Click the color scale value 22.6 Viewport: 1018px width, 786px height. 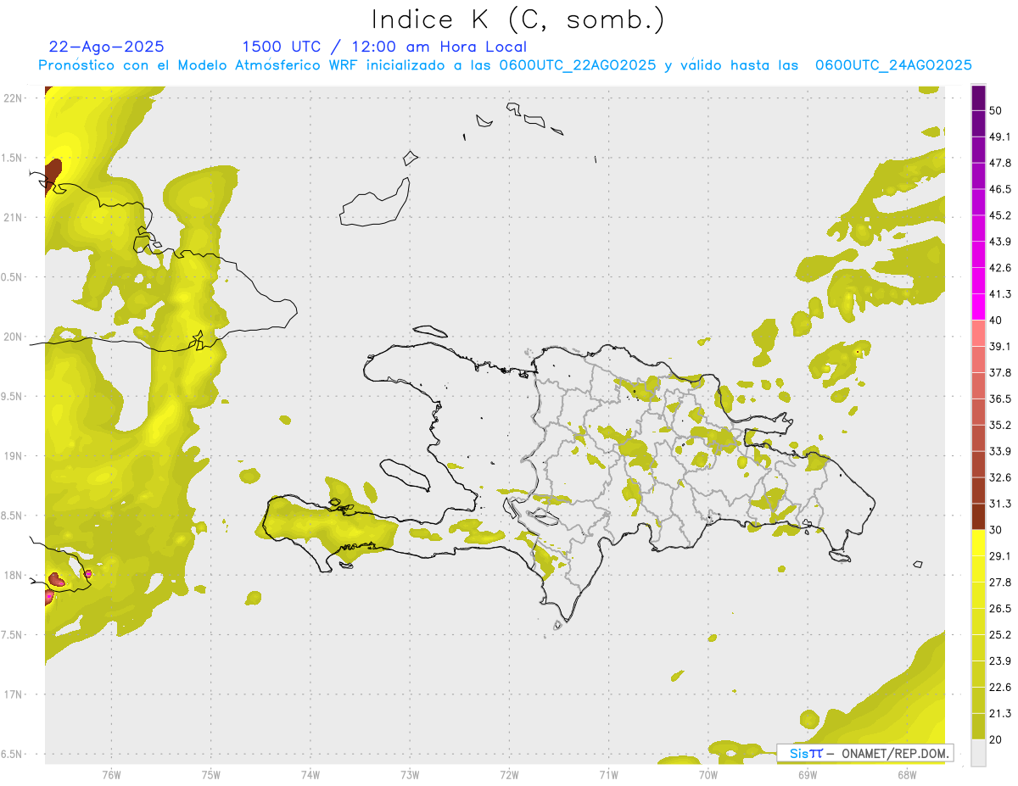(x=1001, y=688)
